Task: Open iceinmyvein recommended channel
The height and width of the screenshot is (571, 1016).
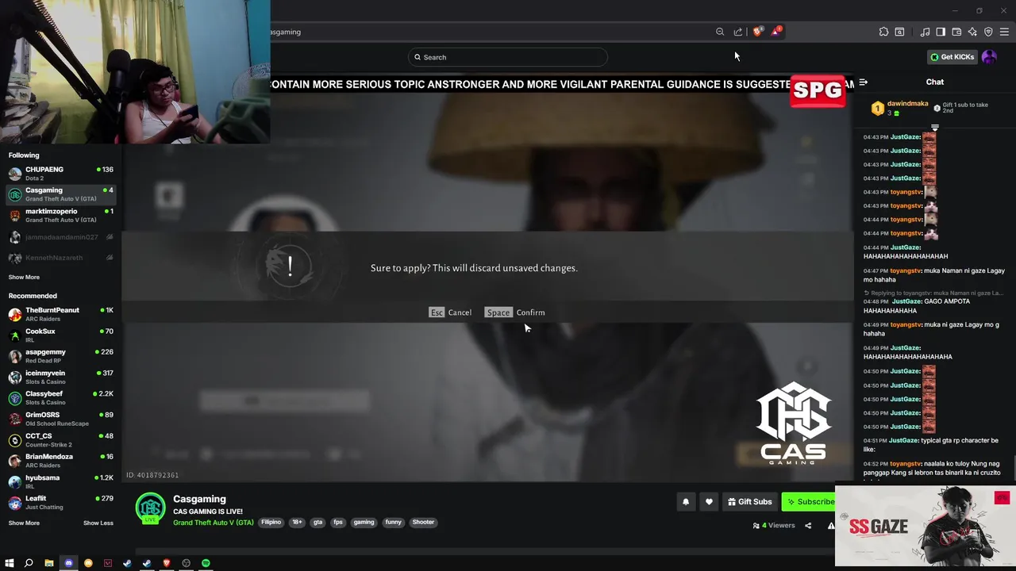Action: pyautogui.click(x=61, y=377)
